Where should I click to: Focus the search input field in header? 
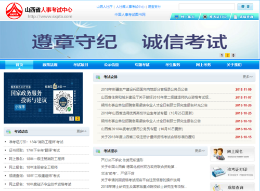tap(207, 7)
